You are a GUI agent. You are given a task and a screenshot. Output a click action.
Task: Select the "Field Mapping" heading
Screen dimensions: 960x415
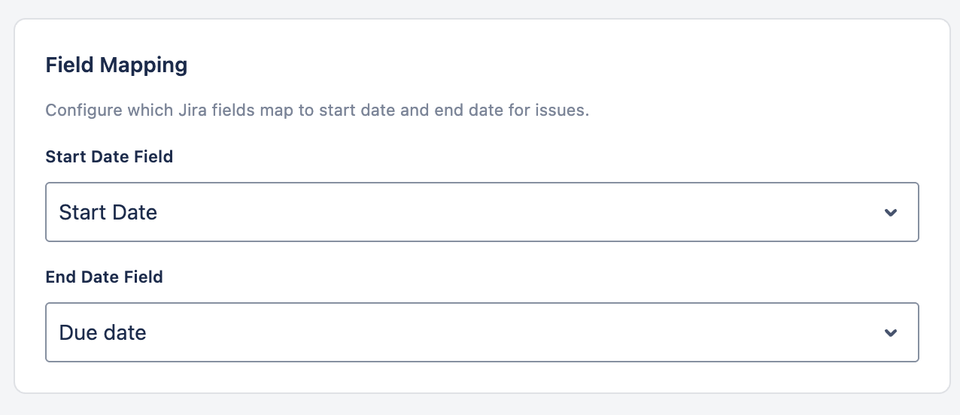(117, 65)
